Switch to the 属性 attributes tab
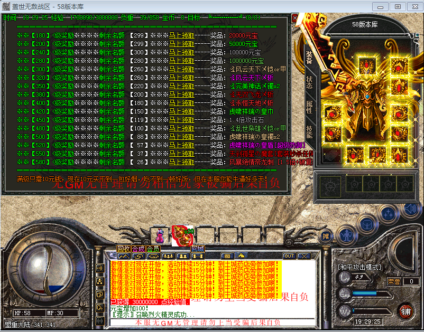424x332 pixels. [x=309, y=107]
